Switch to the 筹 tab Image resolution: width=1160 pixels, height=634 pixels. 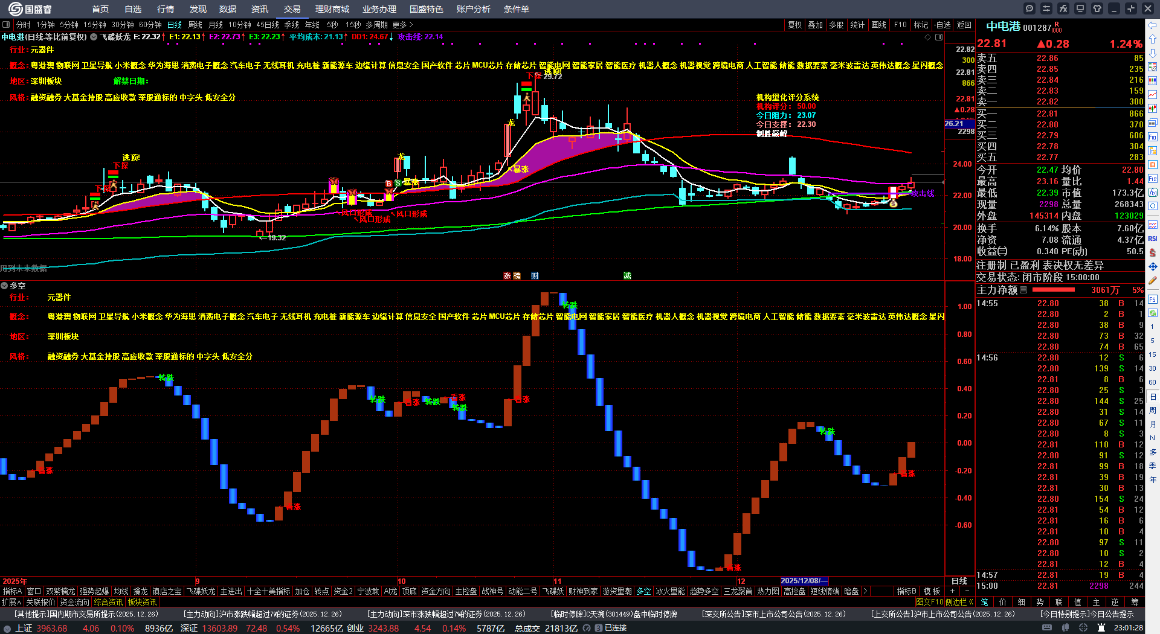1135,602
